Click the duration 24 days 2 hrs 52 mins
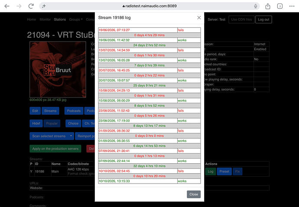The height and width of the screenshot is (207, 299). tap(149, 45)
